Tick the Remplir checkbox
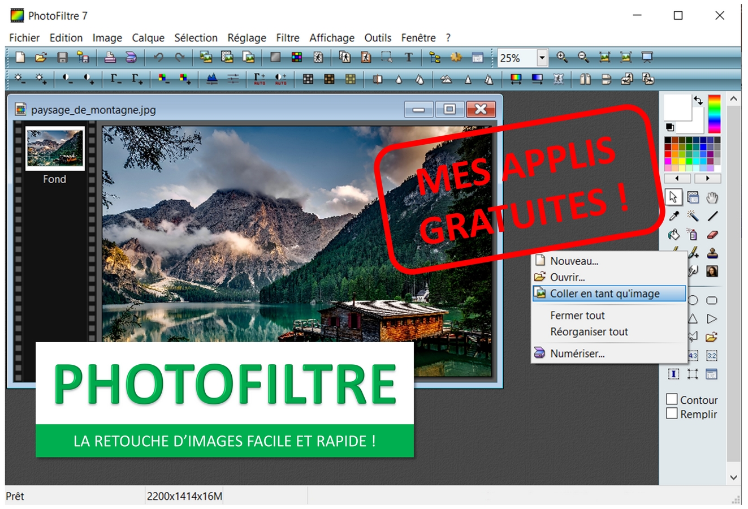748x509 pixels. click(x=672, y=413)
